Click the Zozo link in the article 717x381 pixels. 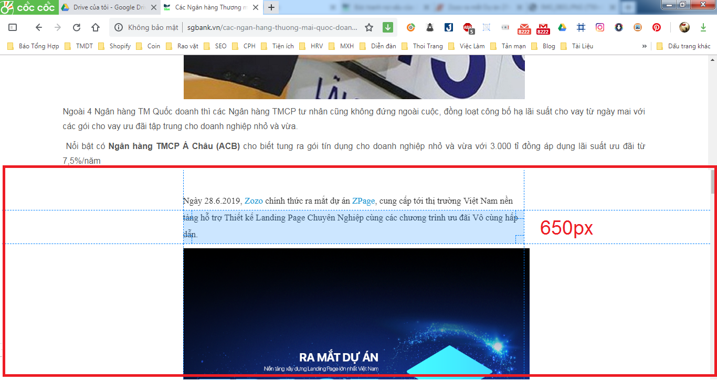coord(254,201)
